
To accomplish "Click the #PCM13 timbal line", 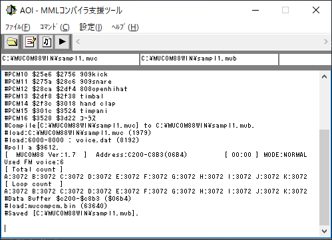I will tap(54, 96).
